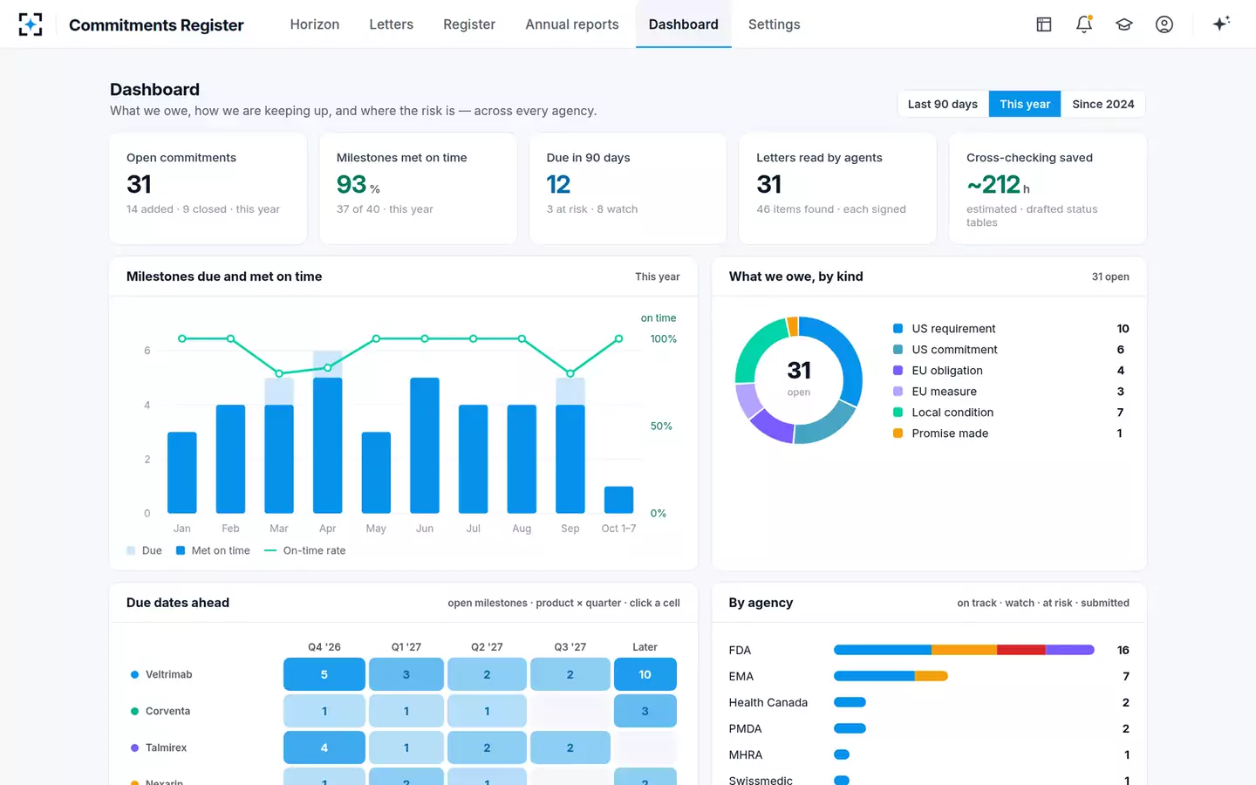
Task: Open the Letters read by agents card
Action: tap(837, 188)
